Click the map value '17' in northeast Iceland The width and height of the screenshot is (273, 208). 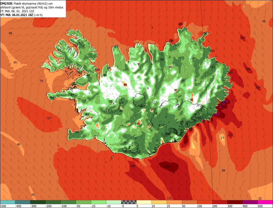click(192, 60)
